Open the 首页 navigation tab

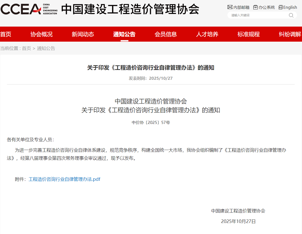[x=6, y=34]
